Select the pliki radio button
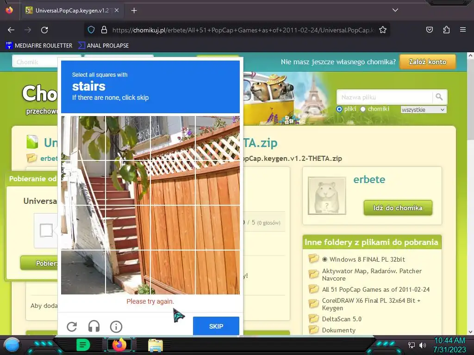This screenshot has height=355, width=474. (339, 109)
